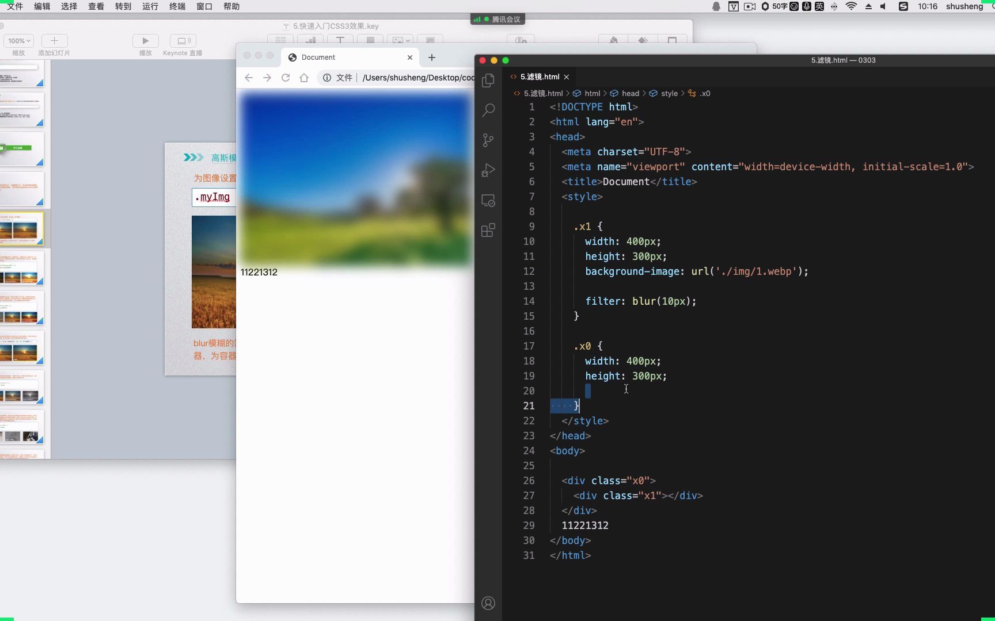This screenshot has width=995, height=621.
Task: Open Keynote zoom 100% dropdown
Action: tap(19, 41)
